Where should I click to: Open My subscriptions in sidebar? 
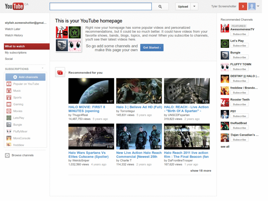pyautogui.click(x=16, y=53)
